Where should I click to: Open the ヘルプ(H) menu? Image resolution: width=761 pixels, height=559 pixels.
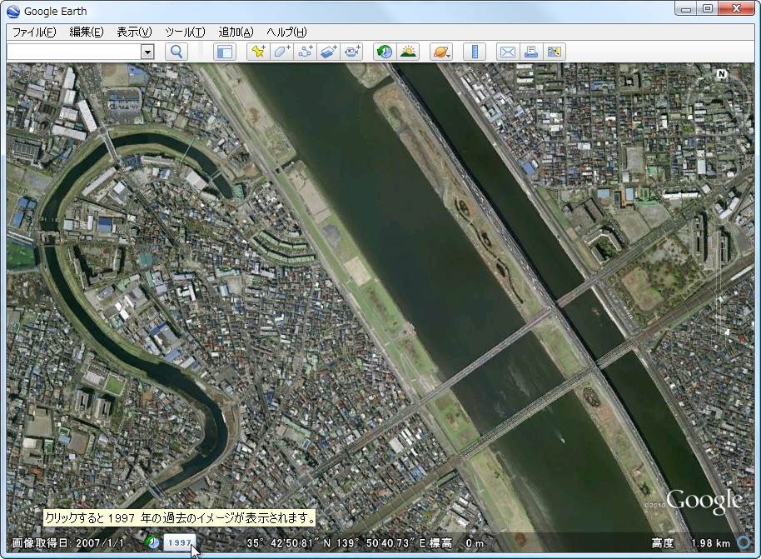tap(286, 32)
